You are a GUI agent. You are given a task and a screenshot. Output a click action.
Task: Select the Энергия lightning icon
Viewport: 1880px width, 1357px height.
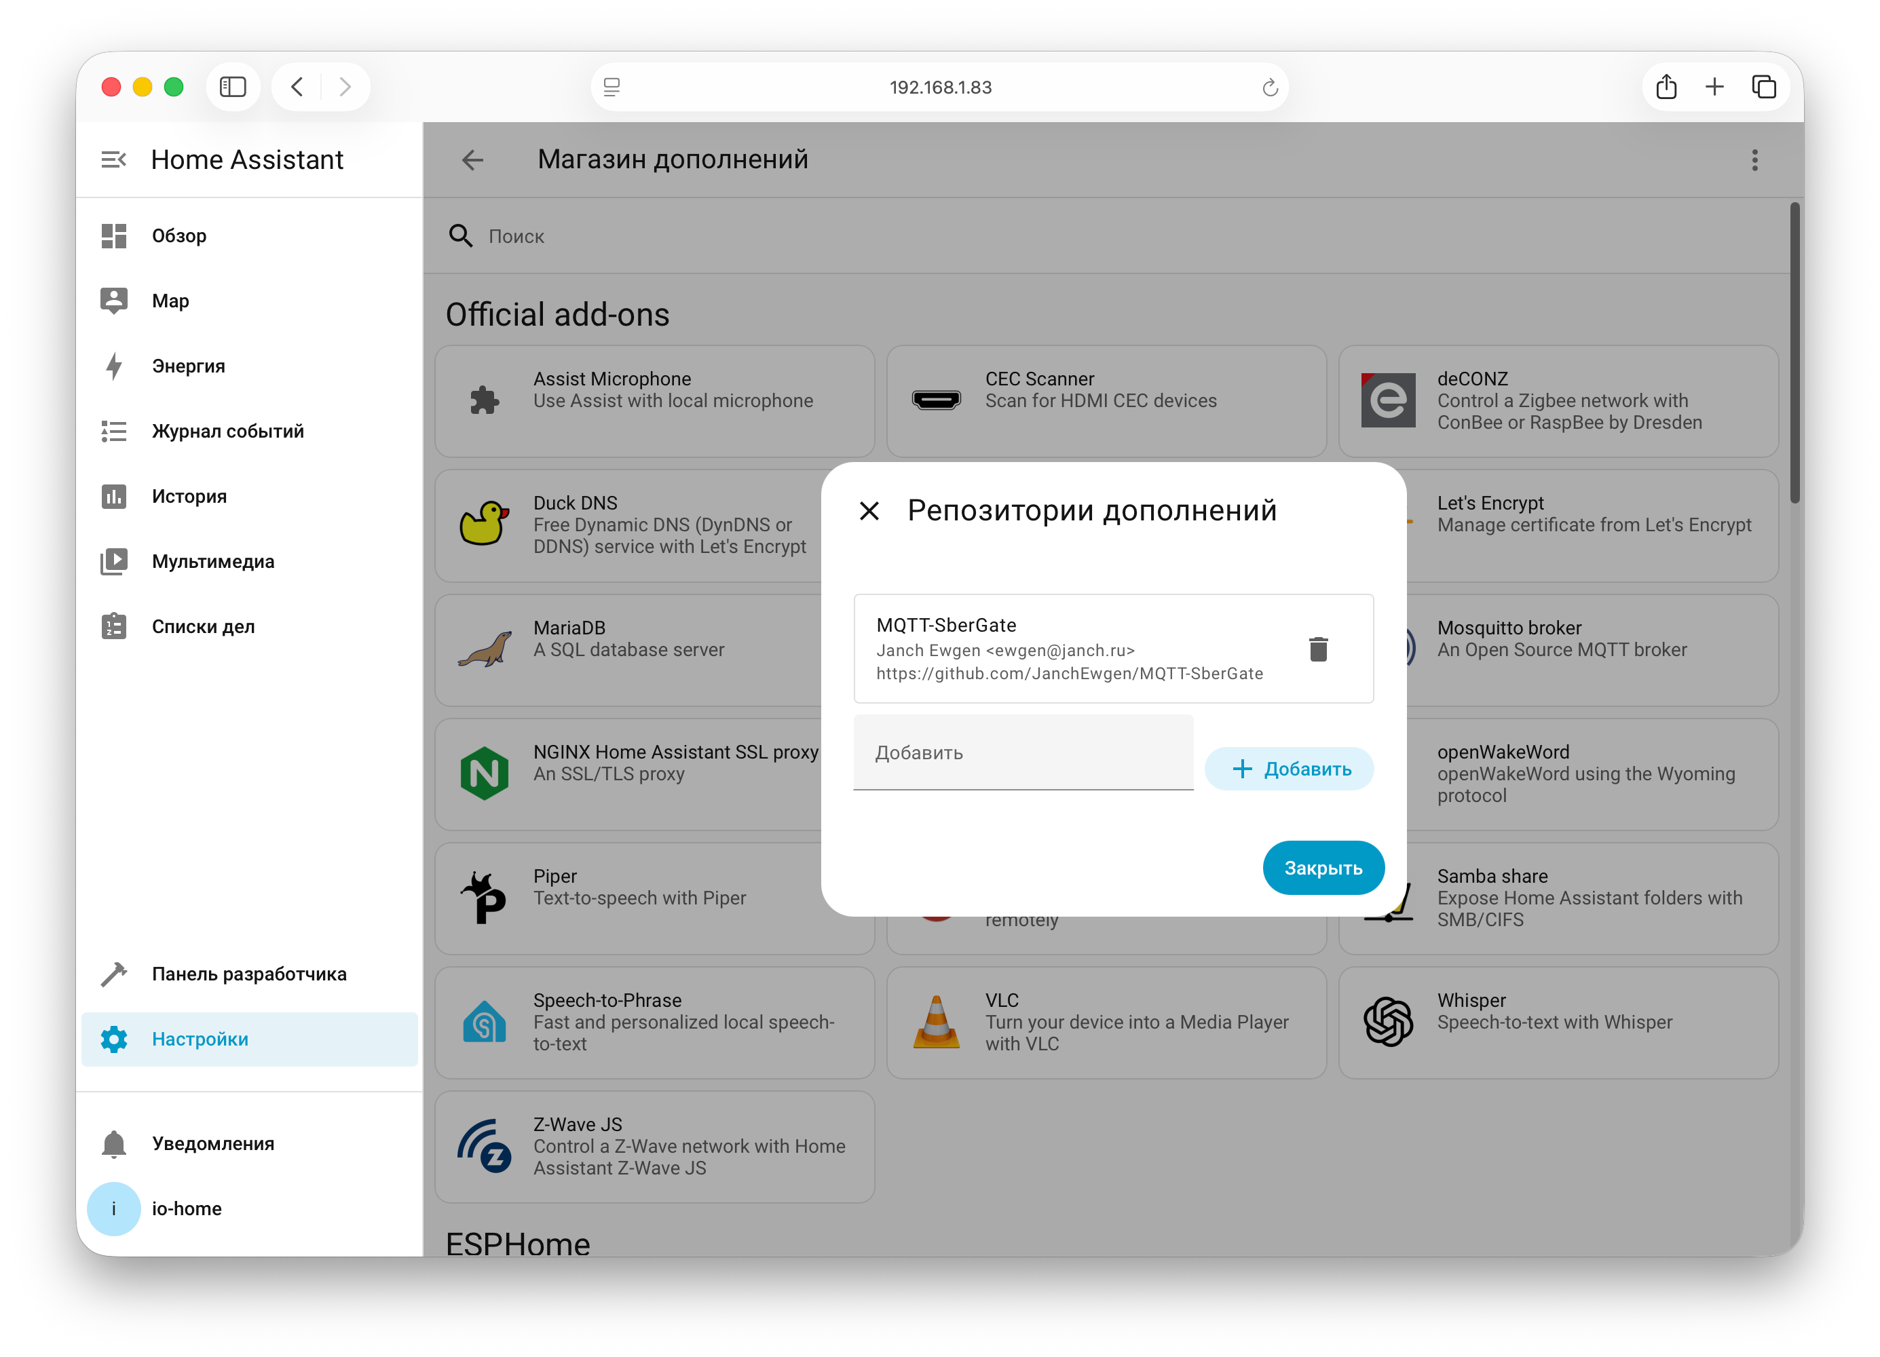coord(113,365)
